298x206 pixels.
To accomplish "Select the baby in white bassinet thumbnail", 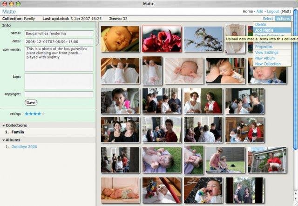I will [235, 39].
